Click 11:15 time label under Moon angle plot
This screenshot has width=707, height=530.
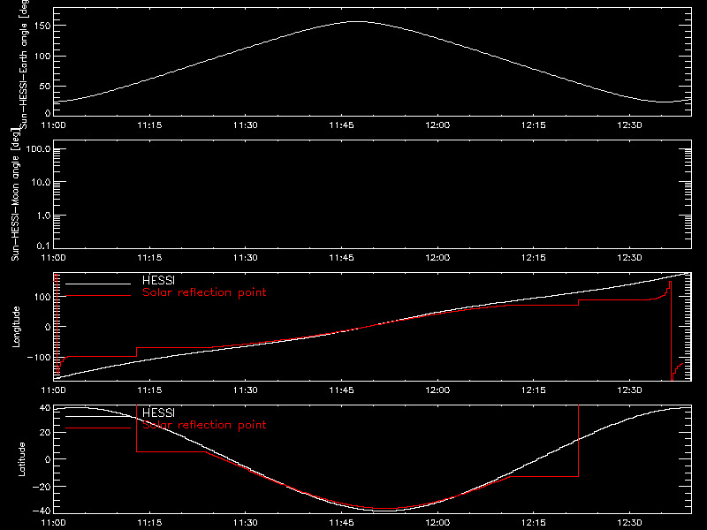pyautogui.click(x=149, y=258)
